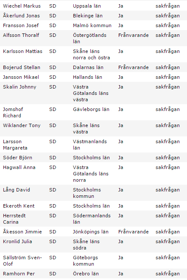Select Skalin Johnny name
The image size is (187, 280).
(20, 87)
